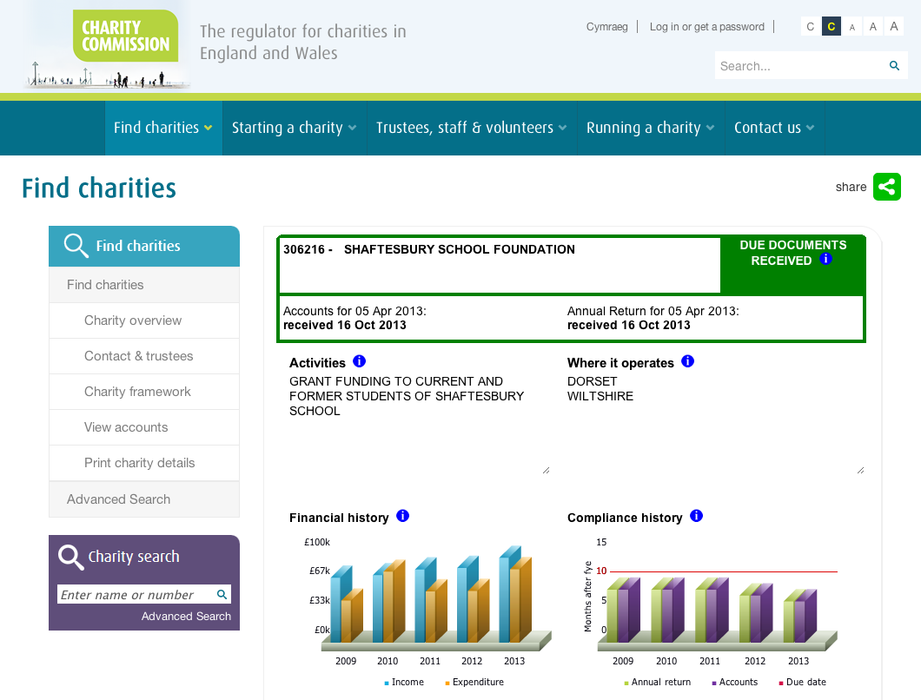The height and width of the screenshot is (700, 921).
Task: Click info icon in Due Documents Received box
Action: (826, 259)
